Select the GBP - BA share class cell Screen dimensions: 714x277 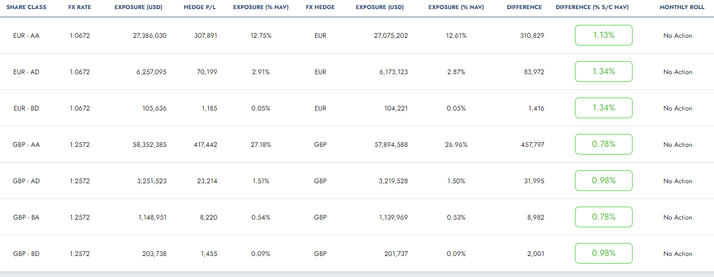pos(26,217)
